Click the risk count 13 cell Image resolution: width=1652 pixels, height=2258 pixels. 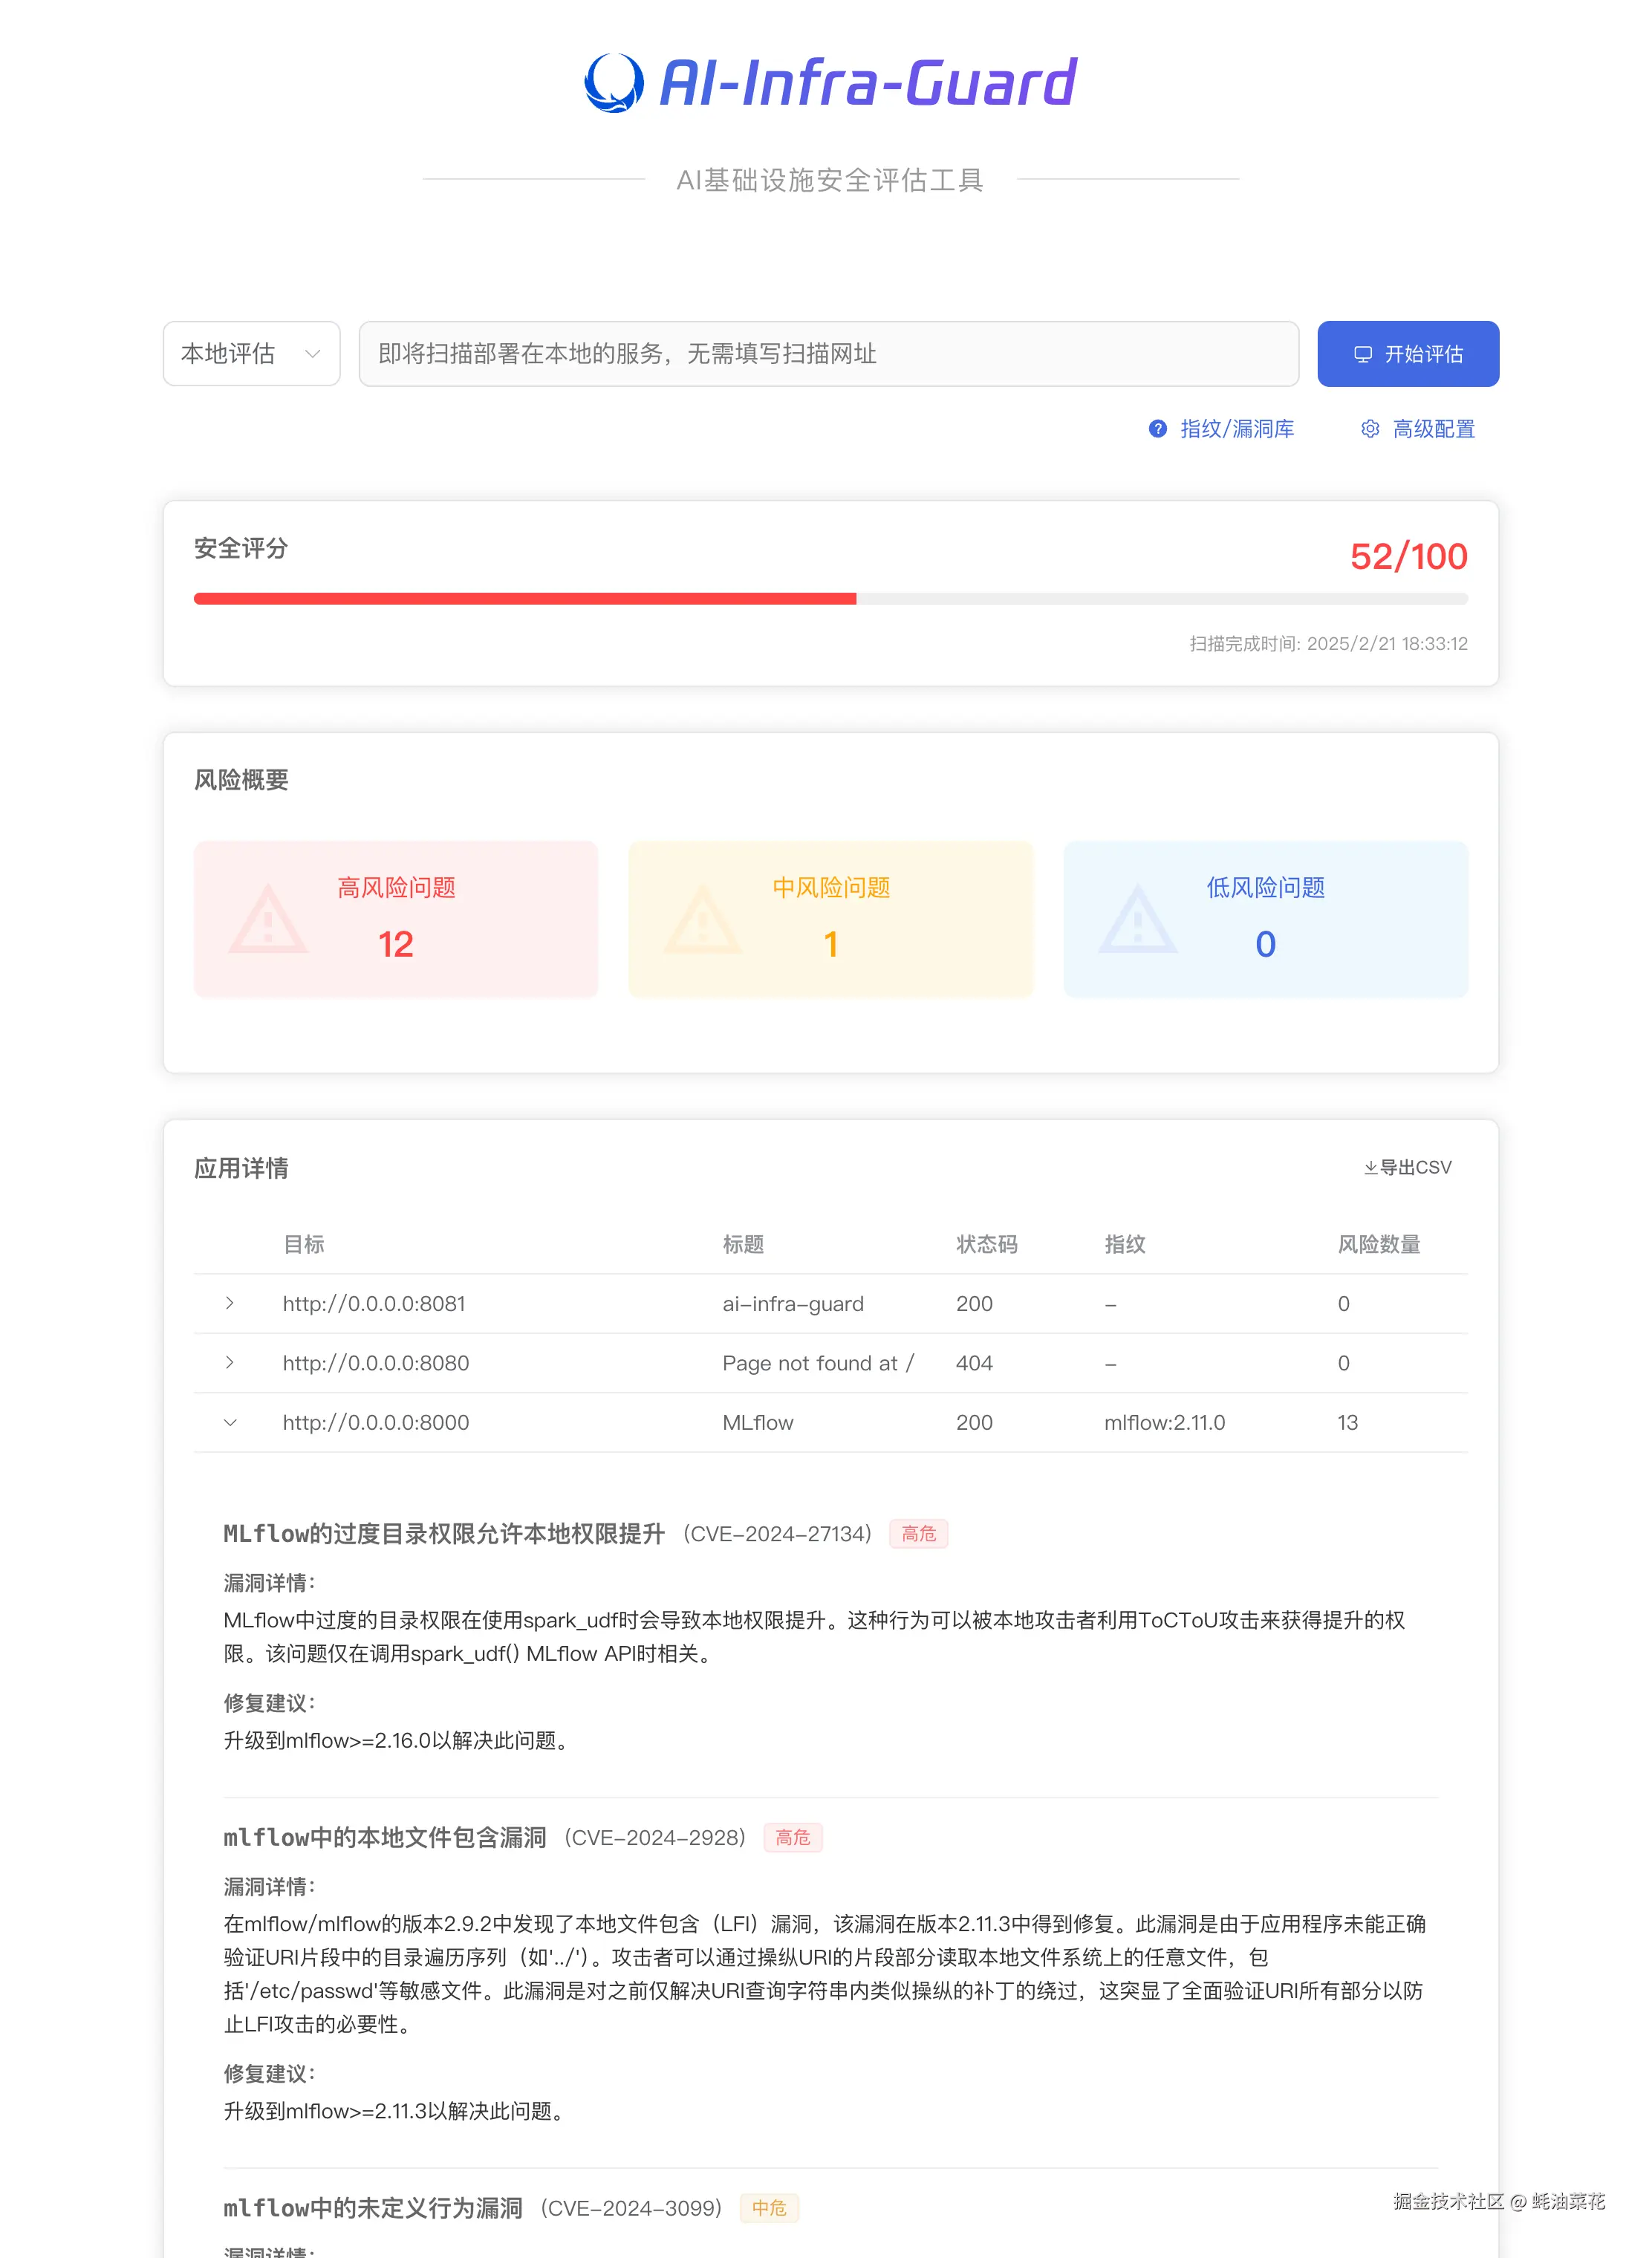coord(1347,1422)
